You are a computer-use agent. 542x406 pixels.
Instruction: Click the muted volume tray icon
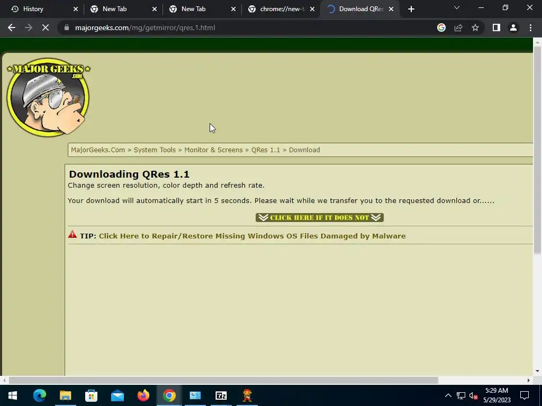[x=474, y=395]
